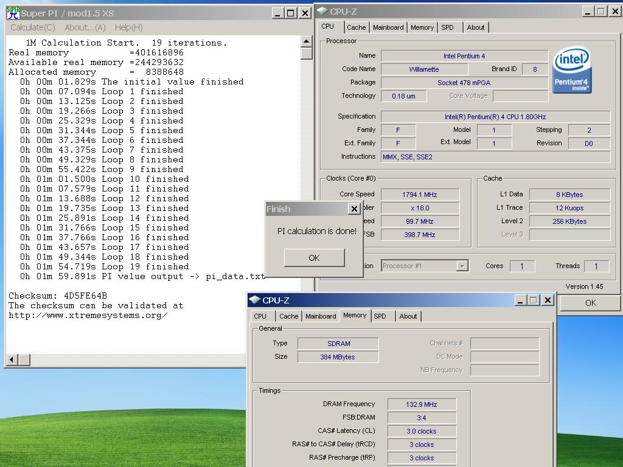
Task: Click the memory Size value '384 MBytes'
Action: point(338,357)
